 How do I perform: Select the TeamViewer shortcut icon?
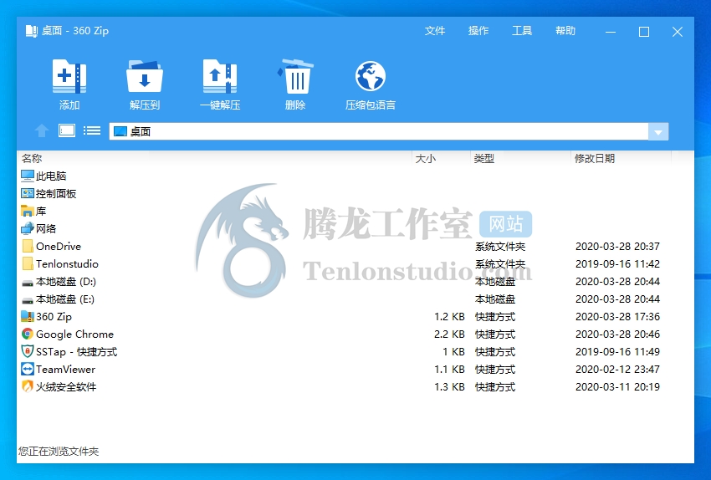click(x=28, y=369)
